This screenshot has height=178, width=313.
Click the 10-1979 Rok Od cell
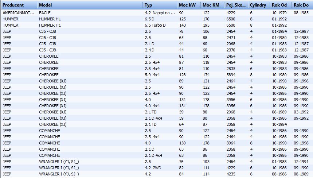pos(279,13)
